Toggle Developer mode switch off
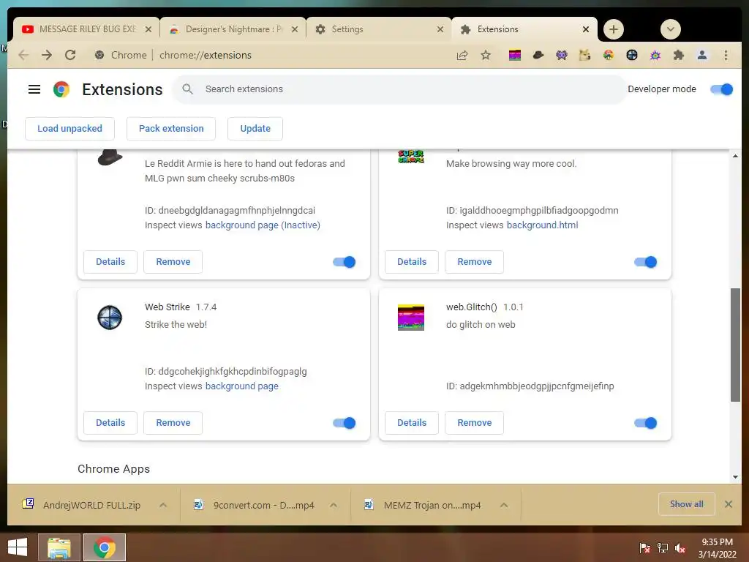 pyautogui.click(x=722, y=89)
